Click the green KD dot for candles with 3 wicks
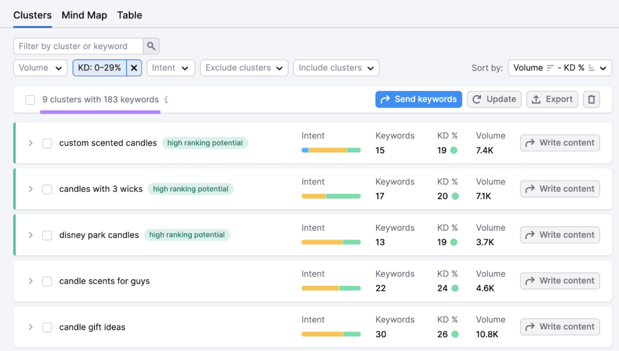The image size is (619, 351). pos(455,196)
